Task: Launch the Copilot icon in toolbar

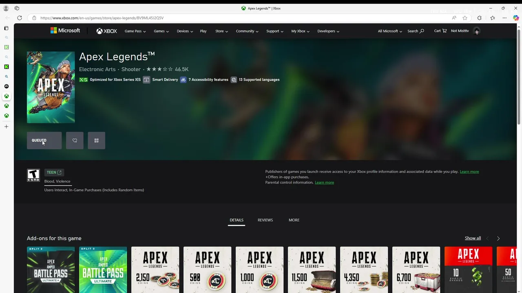Action: (516, 18)
